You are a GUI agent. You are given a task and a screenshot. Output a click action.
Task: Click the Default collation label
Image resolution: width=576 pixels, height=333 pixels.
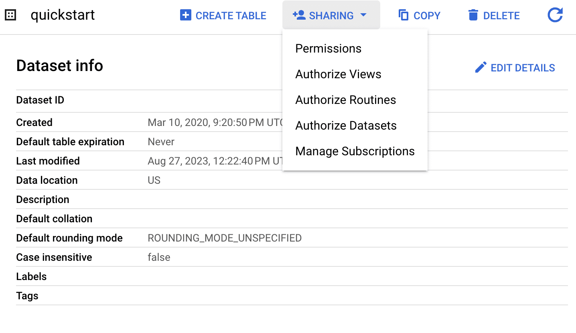(x=55, y=219)
